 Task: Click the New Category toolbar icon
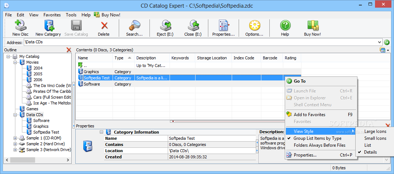(x=49, y=25)
